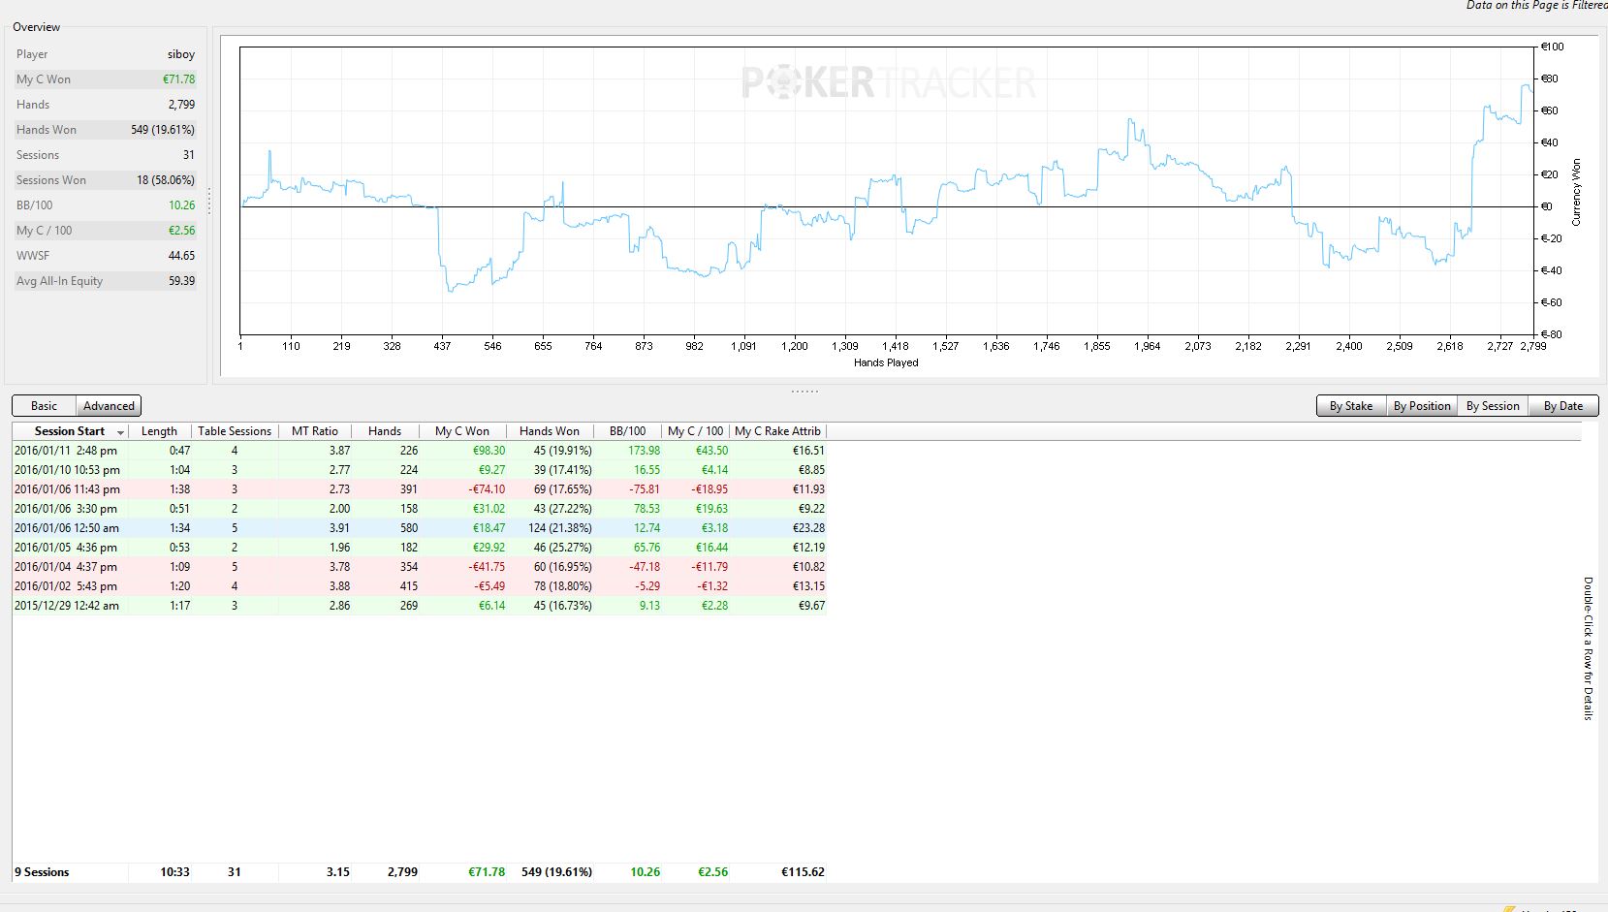Sort by MT Ratio column header
The width and height of the screenshot is (1608, 912).
[315, 431]
